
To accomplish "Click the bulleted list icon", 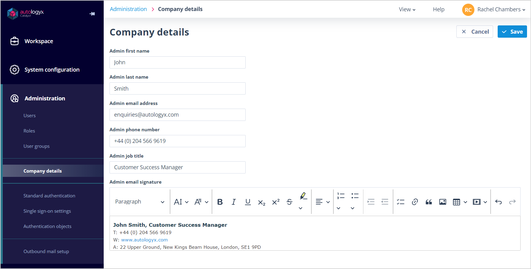I will 355,196.
